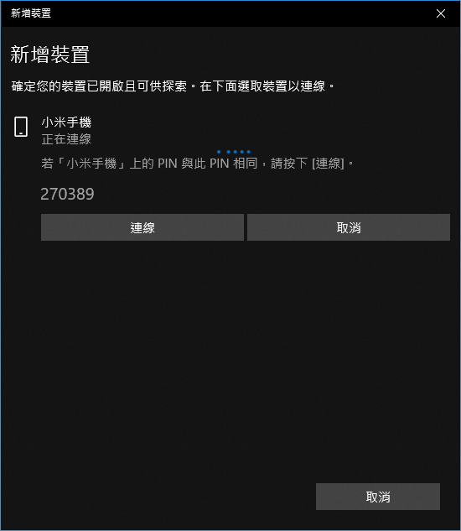This screenshot has width=461, height=531.
Task: Click the PIN comparison instruction text
Action: click(x=197, y=164)
